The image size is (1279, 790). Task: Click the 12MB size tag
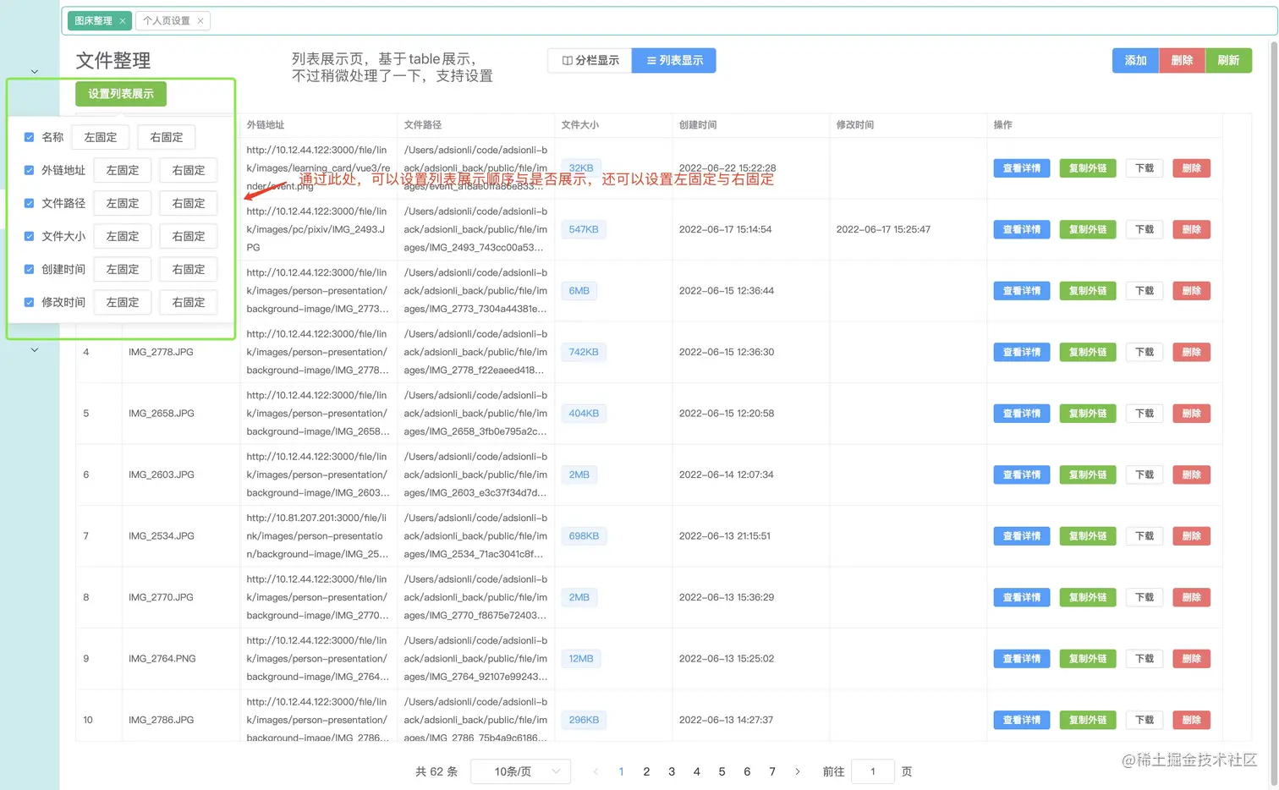coord(581,659)
